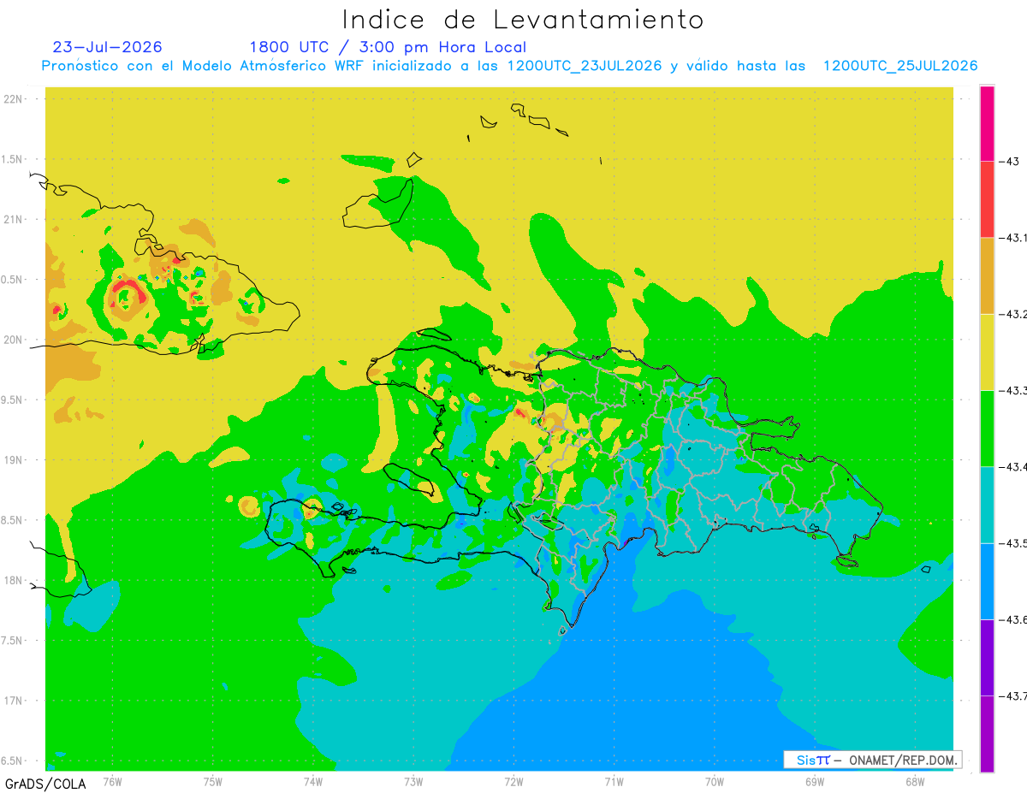Click the "-43" legend value

(x=1008, y=161)
